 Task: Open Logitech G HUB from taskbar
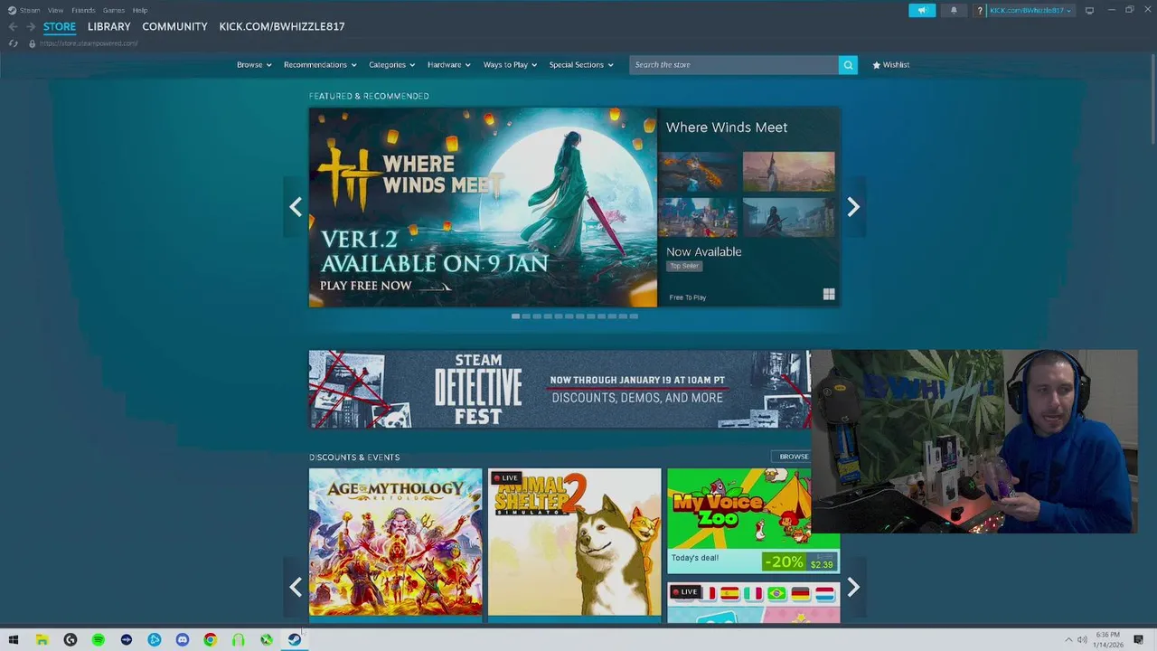71,640
